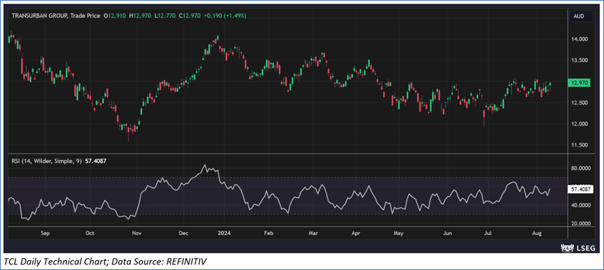The width and height of the screenshot is (604, 270).
Task: Click the Jul date axis label
Action: [488, 234]
